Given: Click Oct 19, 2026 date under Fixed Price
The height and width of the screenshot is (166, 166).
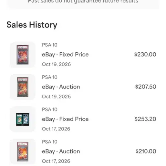Looking at the screenshot, I should 56,64.
